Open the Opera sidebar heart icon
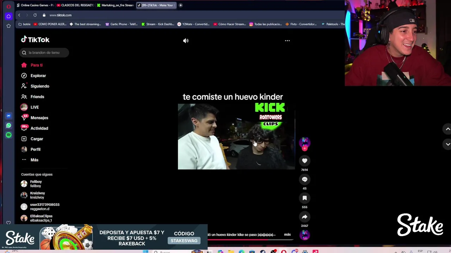The height and width of the screenshot is (253, 451). (x=8, y=223)
